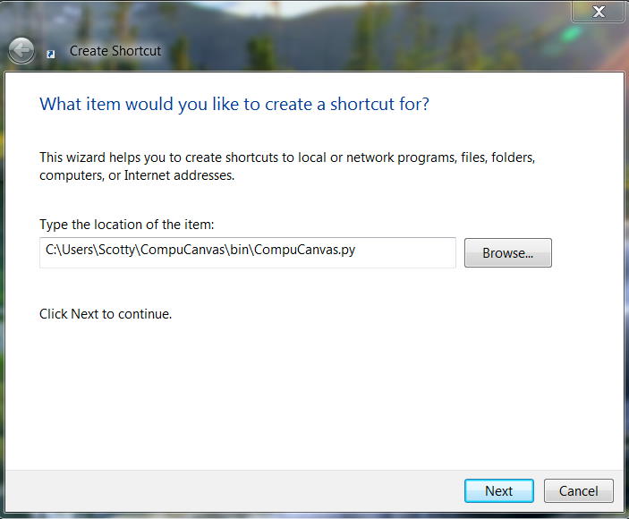Click into the item location input field
This screenshot has width=629, height=519.
coord(248,252)
